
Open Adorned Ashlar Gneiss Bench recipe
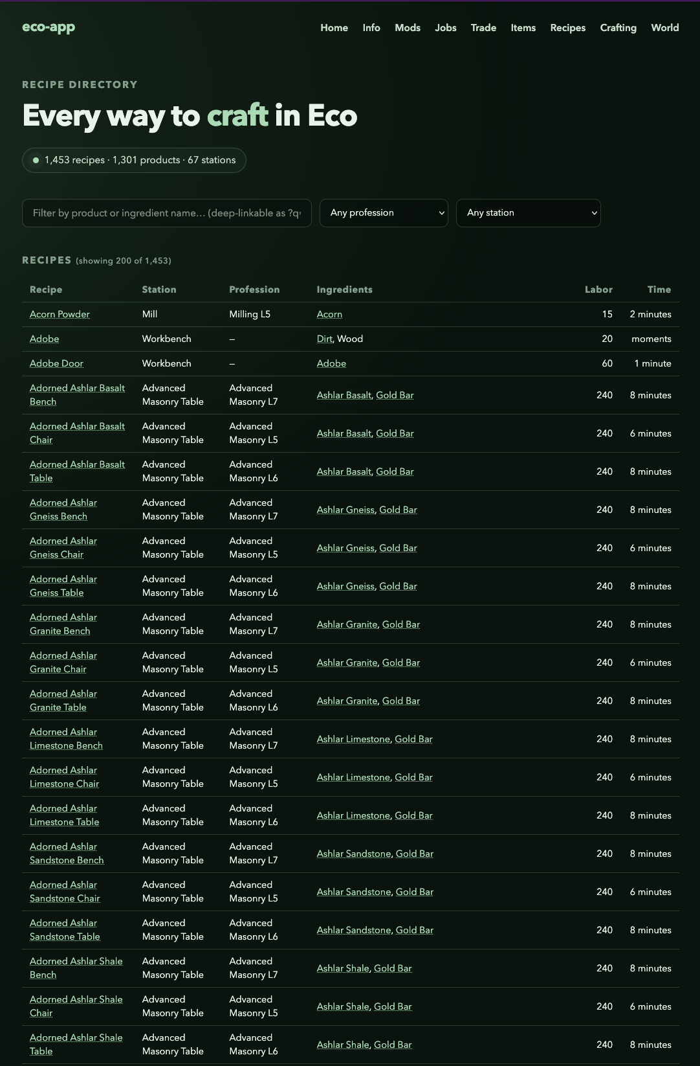[63, 510]
